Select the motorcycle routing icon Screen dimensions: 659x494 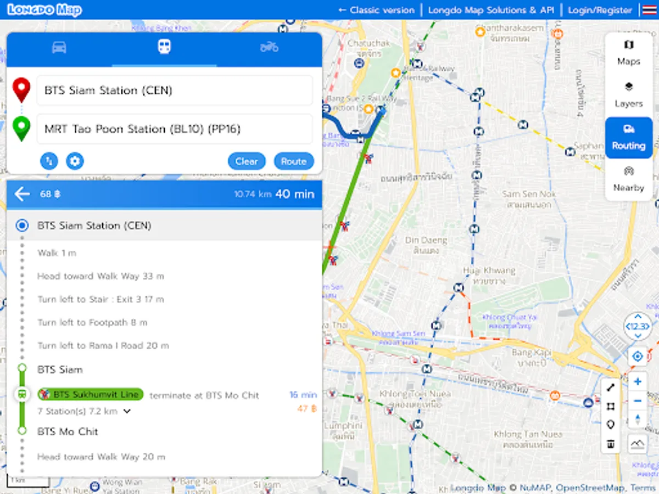tap(269, 47)
